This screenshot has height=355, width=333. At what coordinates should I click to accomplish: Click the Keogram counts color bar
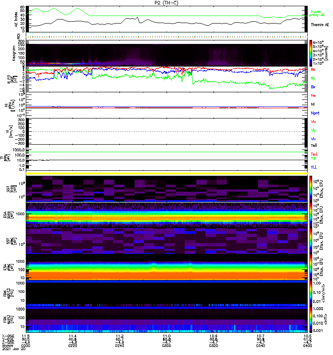(x=311, y=53)
